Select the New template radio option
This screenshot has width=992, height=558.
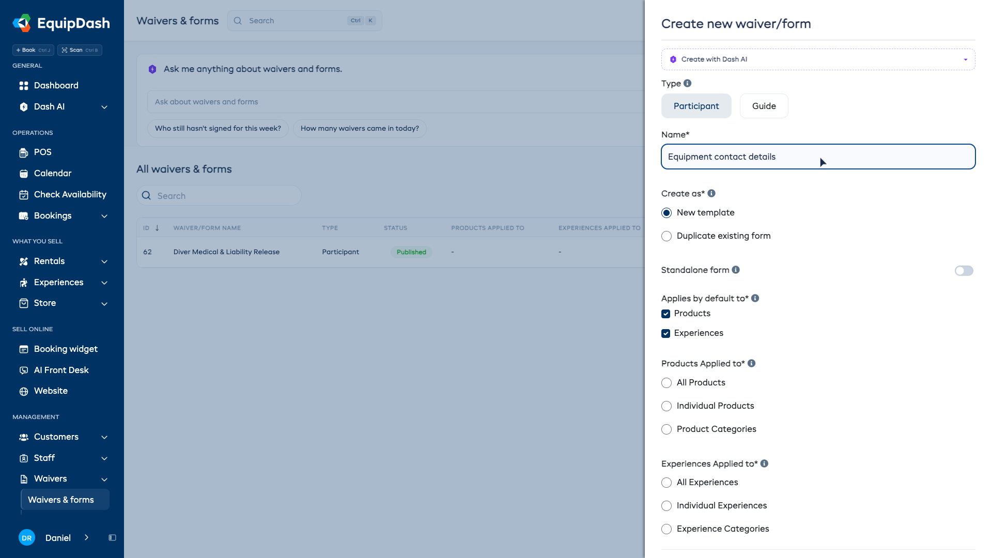point(667,213)
